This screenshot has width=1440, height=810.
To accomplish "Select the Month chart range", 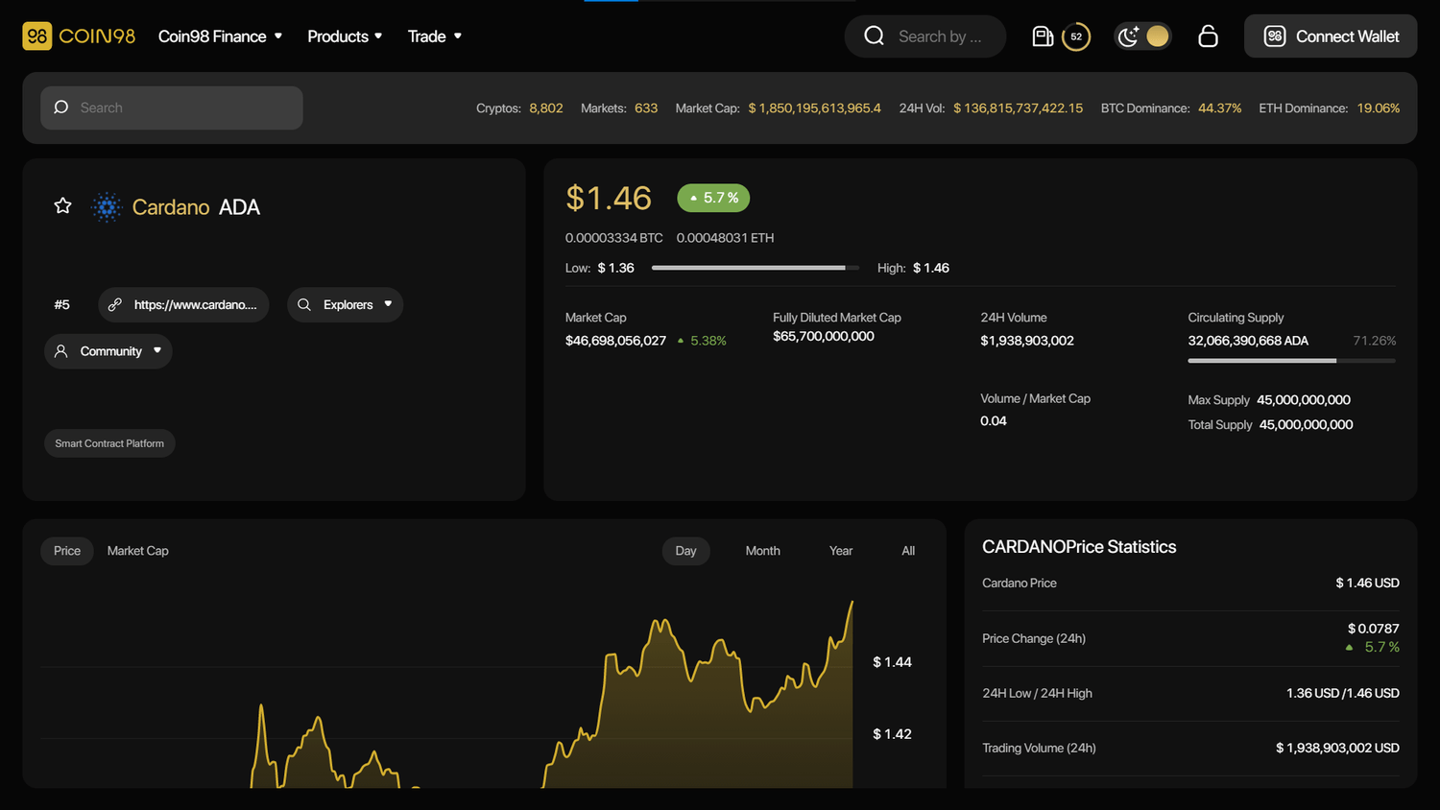I will pyautogui.click(x=762, y=551).
